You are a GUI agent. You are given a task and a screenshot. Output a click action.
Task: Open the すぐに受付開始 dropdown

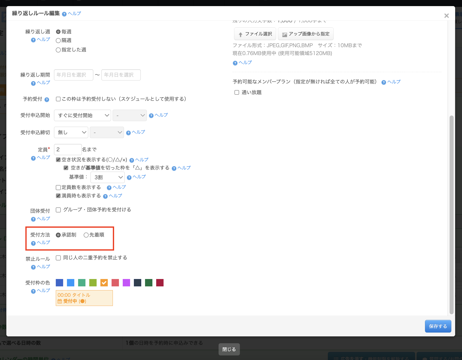pos(82,116)
